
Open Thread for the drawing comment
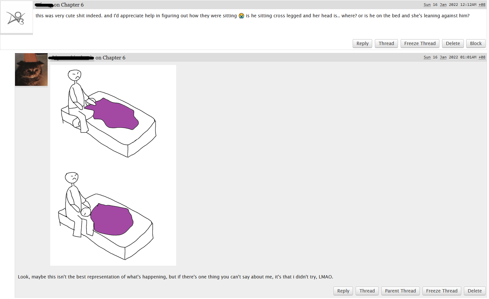coord(367,291)
